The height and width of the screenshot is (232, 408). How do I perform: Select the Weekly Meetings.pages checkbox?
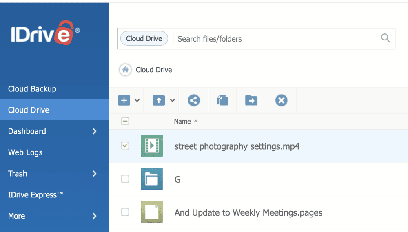coord(125,212)
